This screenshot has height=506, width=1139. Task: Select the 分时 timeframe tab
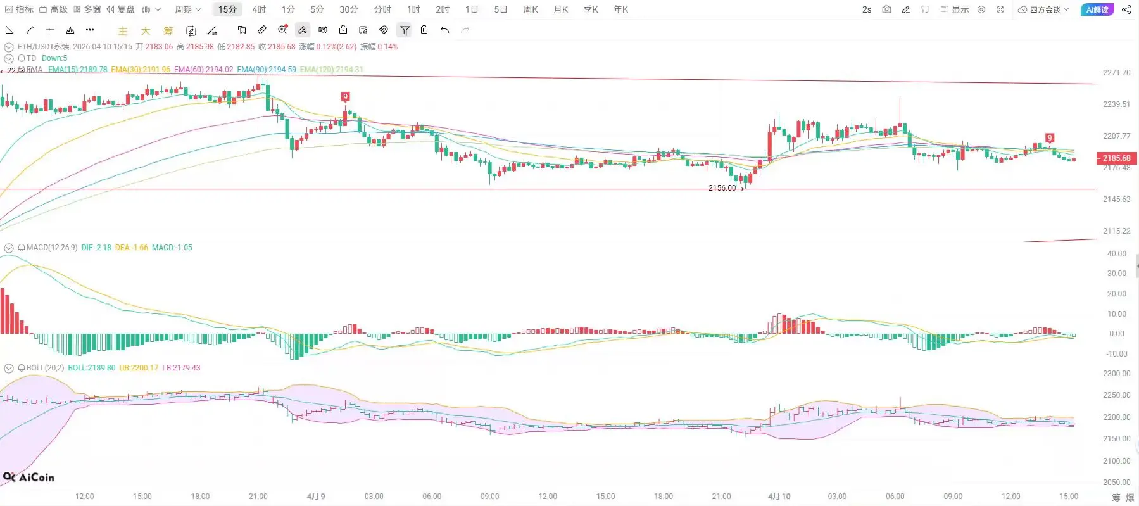(382, 9)
